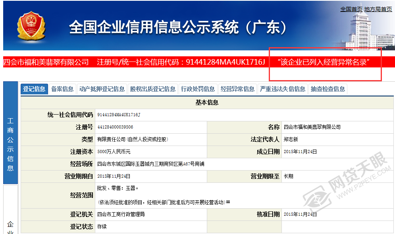395x234 pixels.
Task: Select the 登记信息 tab
Action: coord(34,89)
